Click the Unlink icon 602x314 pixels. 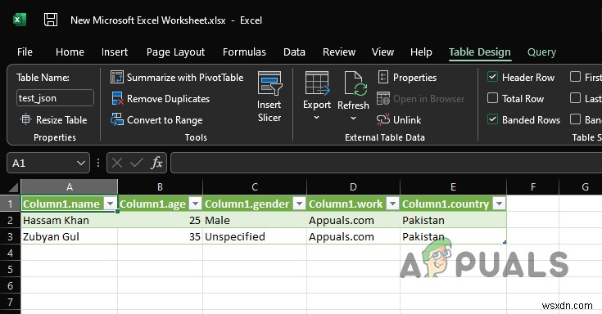point(382,119)
